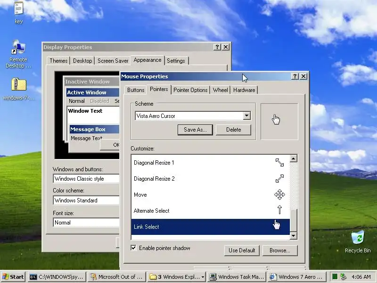Click the Display Properties help question-mark button
The height and width of the screenshot is (283, 377).
point(217,47)
